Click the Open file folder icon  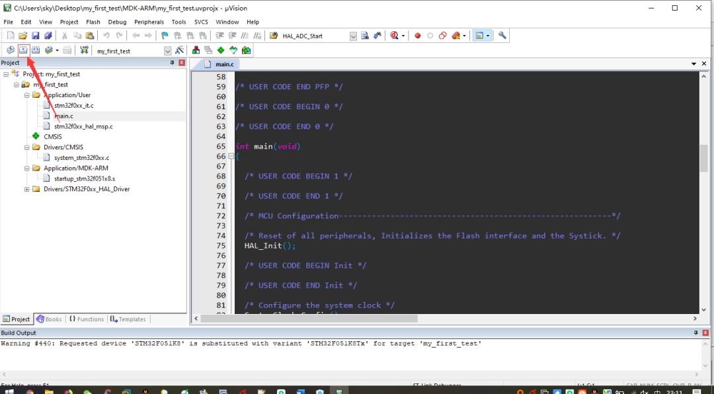[23, 36]
